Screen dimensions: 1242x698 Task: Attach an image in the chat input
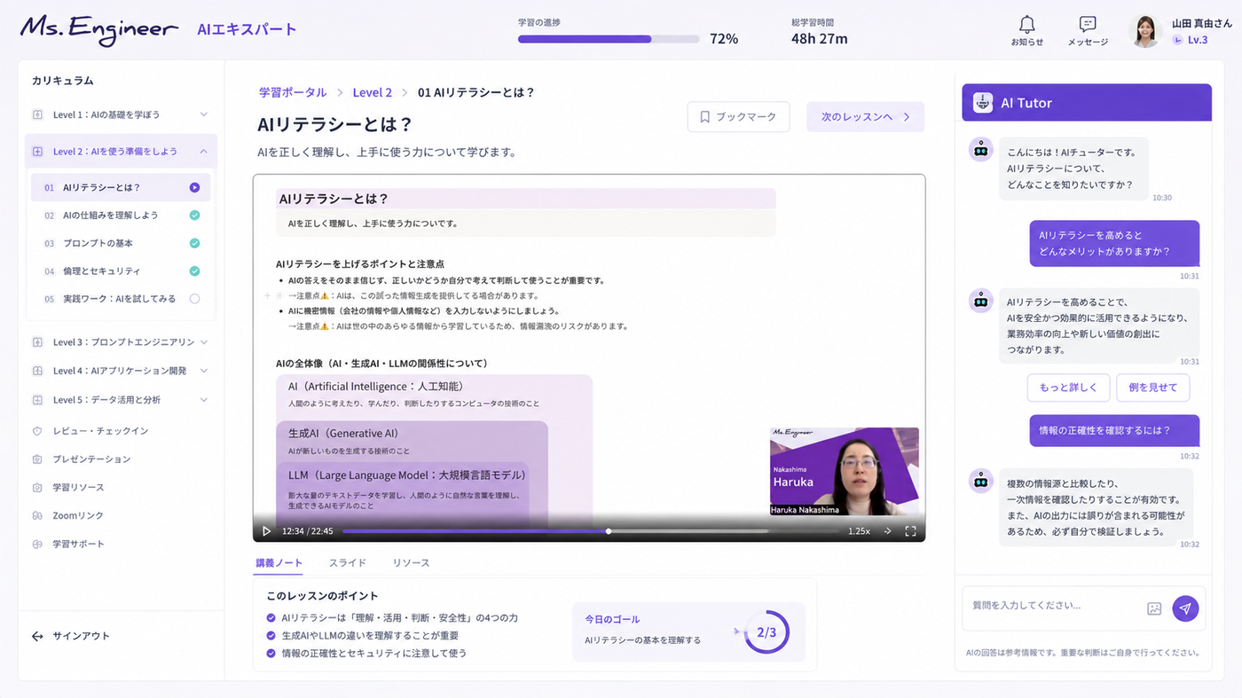point(1154,608)
